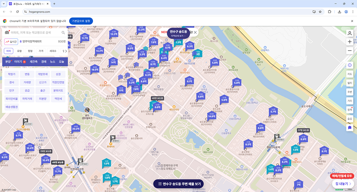The width and height of the screenshot is (357, 192).
Task: Toggle the 개발호재 map layer
Action: point(43,74)
